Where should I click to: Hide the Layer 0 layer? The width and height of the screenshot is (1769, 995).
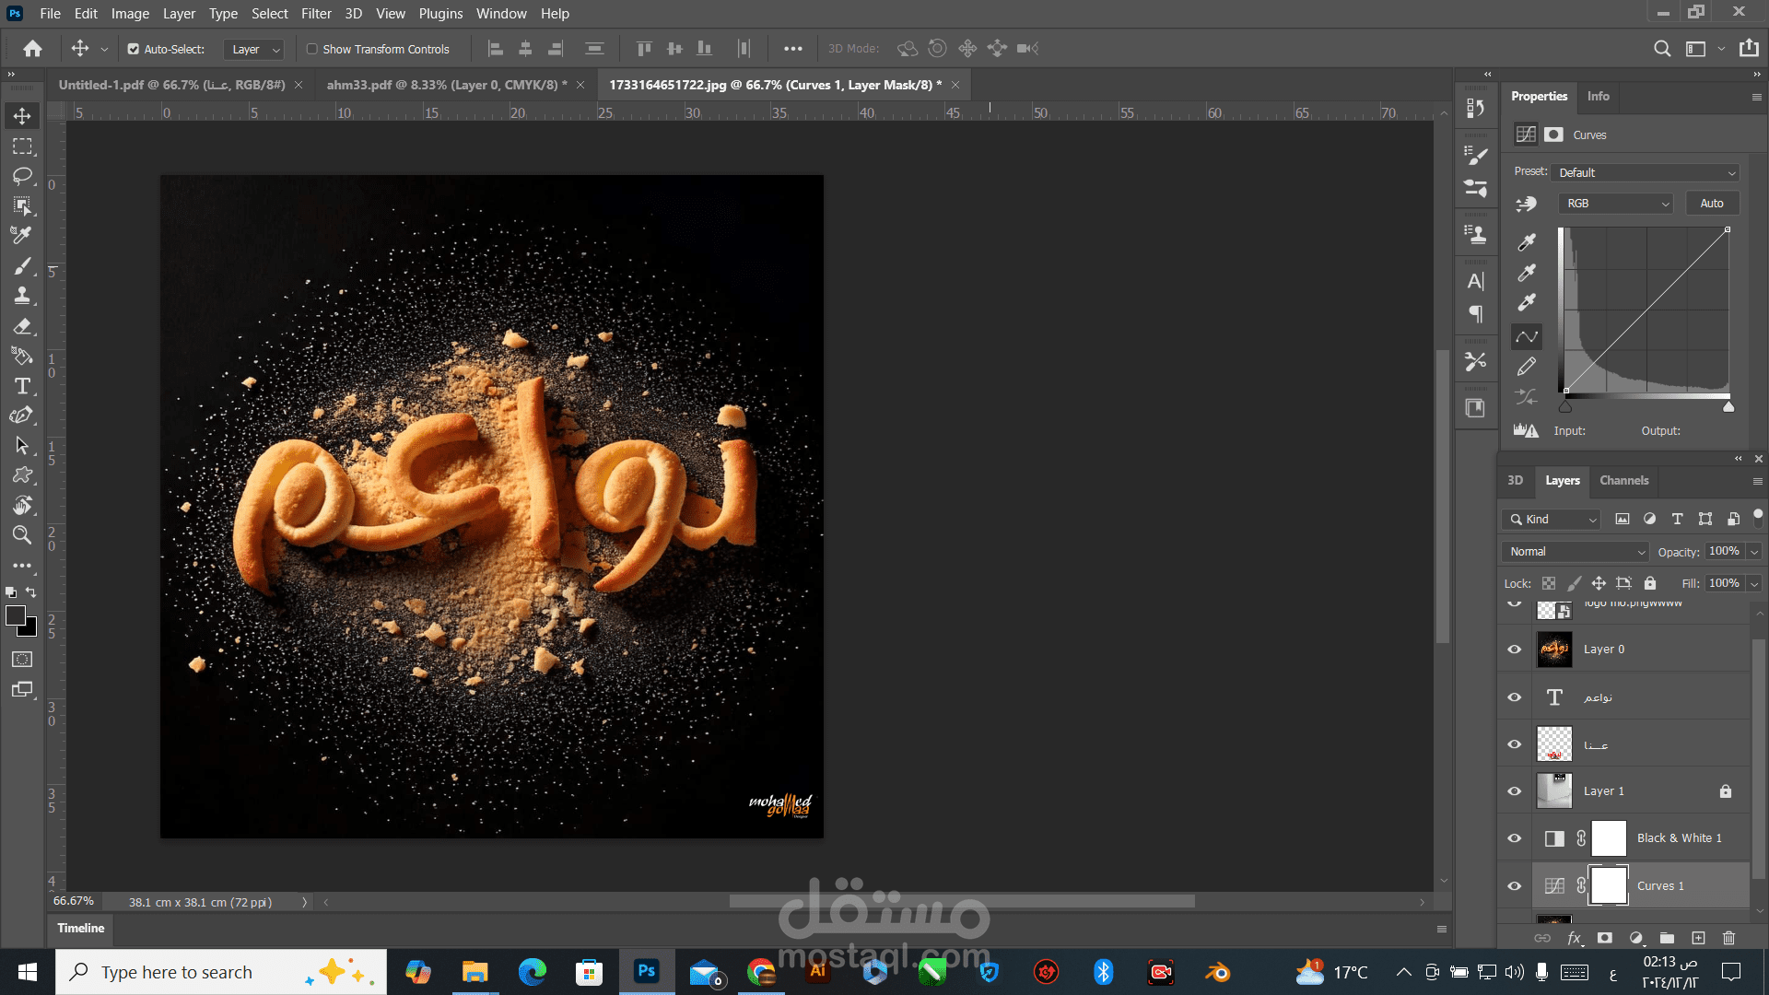click(1514, 650)
